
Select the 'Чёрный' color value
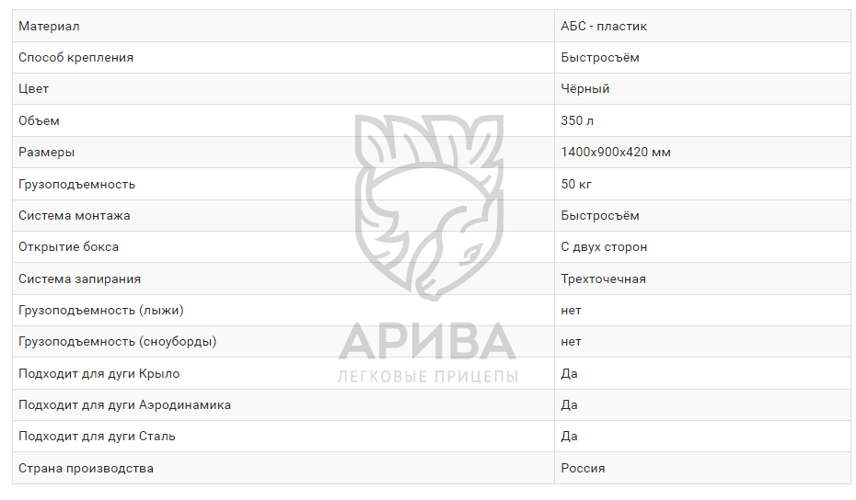[x=585, y=89]
